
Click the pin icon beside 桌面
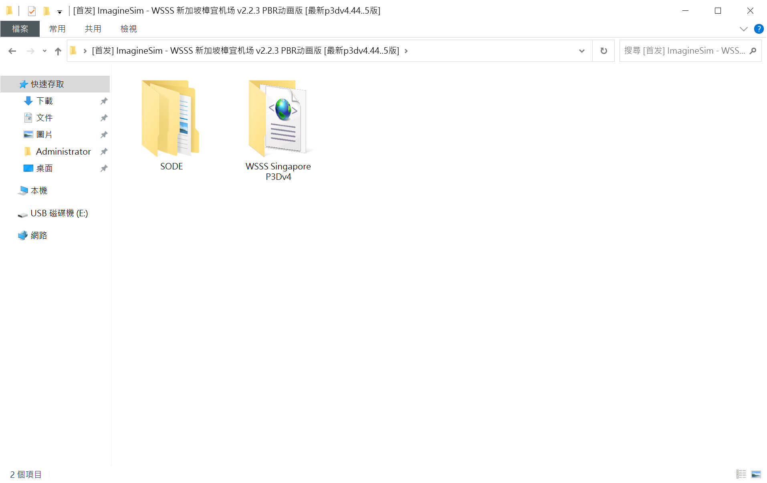click(x=104, y=168)
